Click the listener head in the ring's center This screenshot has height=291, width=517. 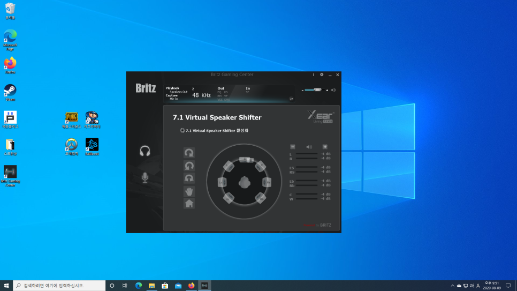click(245, 182)
